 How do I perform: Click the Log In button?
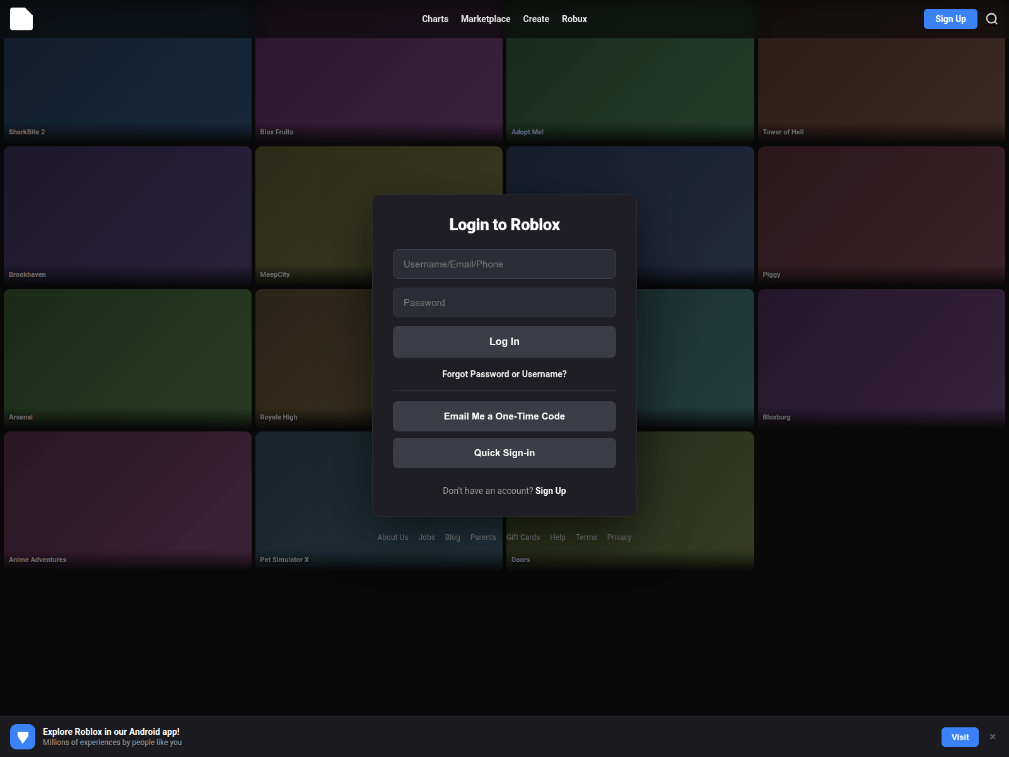pos(504,342)
